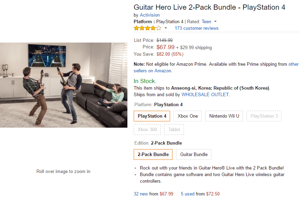Expand the star rating breakdown arrow
Image resolution: width=302 pixels, height=201 pixels.
pos(166,28)
